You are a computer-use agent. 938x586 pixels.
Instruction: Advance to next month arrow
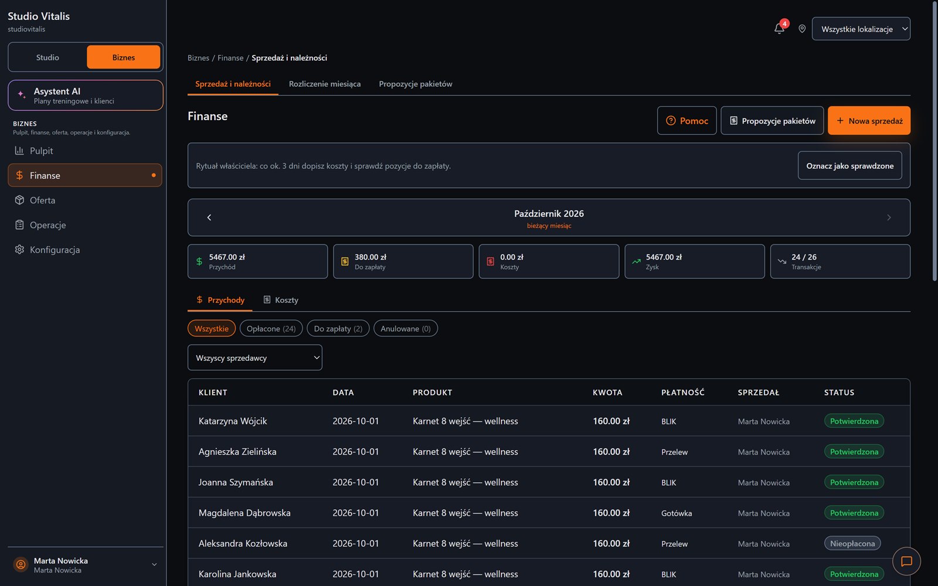point(889,217)
